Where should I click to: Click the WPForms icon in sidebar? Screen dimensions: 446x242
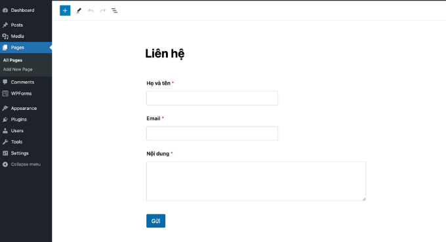[5, 94]
